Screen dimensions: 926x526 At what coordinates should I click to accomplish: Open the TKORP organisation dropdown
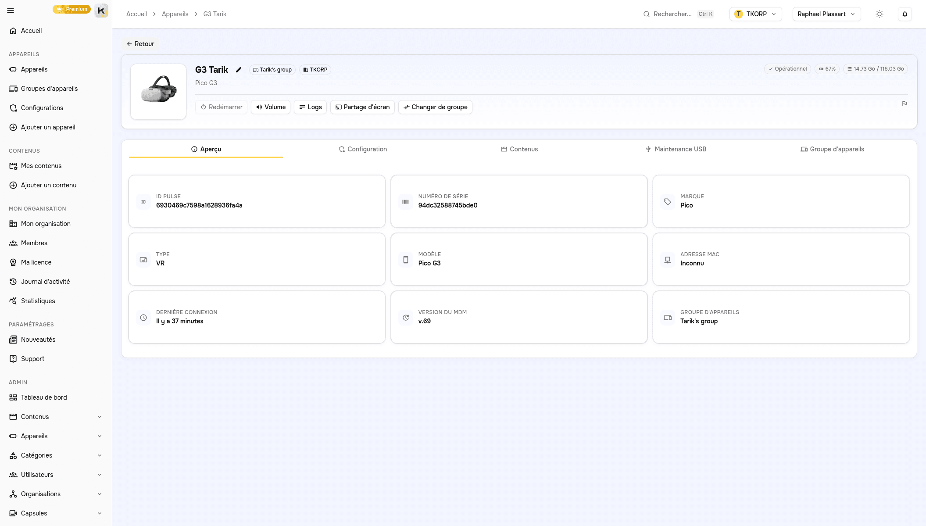pyautogui.click(x=755, y=14)
